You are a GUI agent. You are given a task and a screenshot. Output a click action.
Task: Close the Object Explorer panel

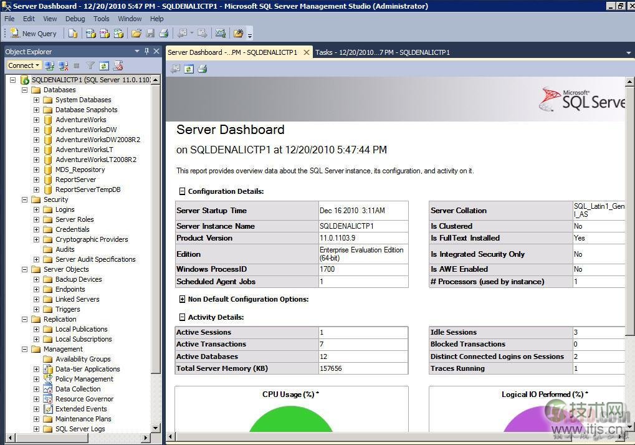tap(156, 52)
